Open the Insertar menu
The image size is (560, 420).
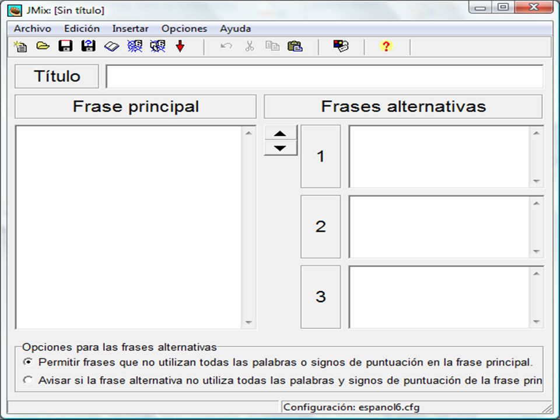pos(130,29)
